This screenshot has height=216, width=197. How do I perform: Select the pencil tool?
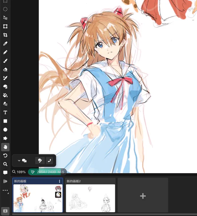(x=5, y=52)
